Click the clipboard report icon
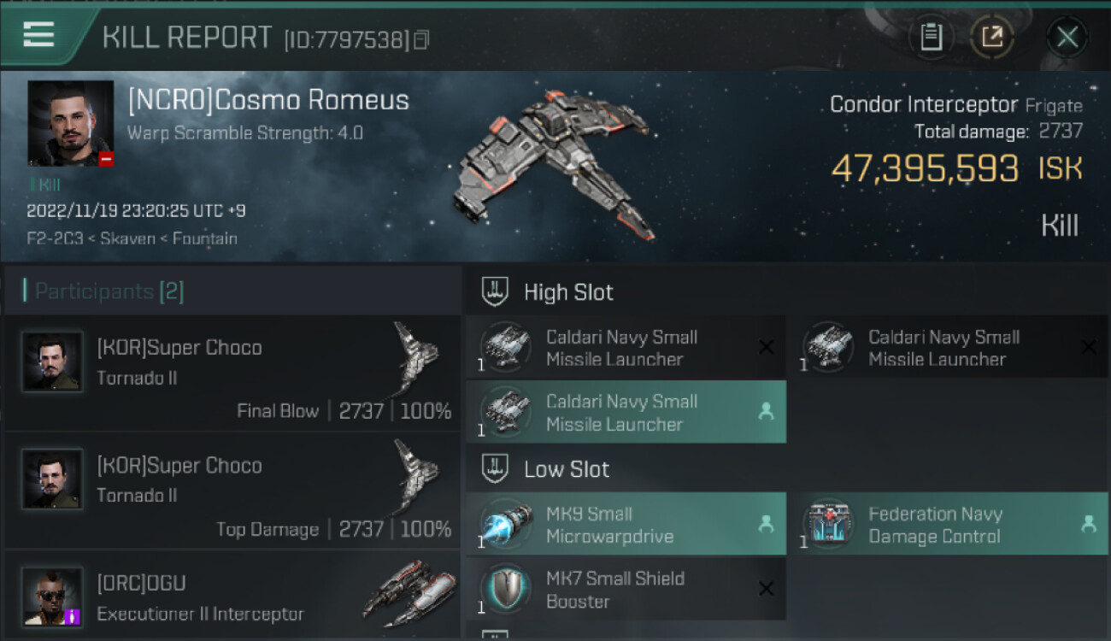This screenshot has height=641, width=1111. pyautogui.click(x=931, y=37)
